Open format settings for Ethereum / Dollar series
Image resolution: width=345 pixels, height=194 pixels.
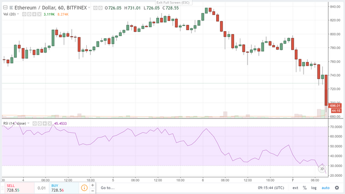pyautogui.click(x=100, y=8)
